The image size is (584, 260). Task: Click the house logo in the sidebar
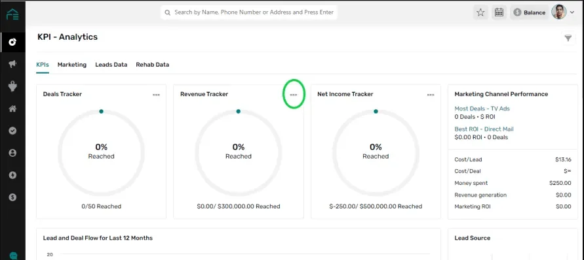pos(12,14)
